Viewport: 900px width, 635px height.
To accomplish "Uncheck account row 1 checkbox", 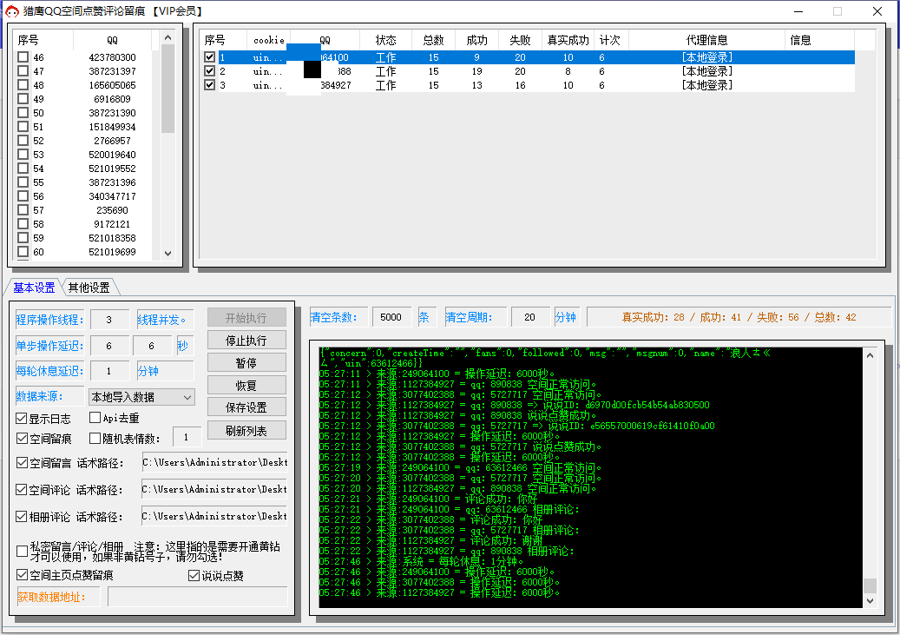I will point(209,56).
